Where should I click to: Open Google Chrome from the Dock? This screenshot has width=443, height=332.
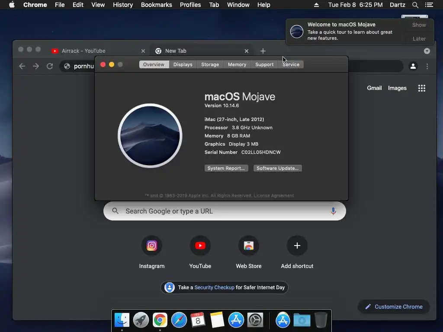point(160,320)
